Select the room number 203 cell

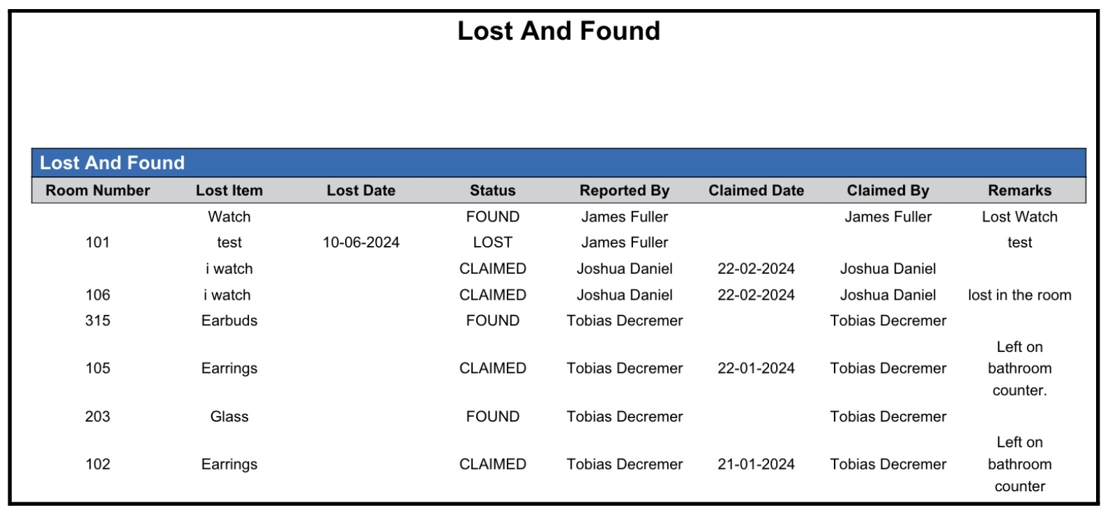[x=98, y=417]
